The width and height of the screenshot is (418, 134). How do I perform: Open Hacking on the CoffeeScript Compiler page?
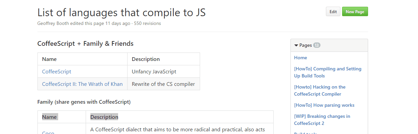point(320,91)
